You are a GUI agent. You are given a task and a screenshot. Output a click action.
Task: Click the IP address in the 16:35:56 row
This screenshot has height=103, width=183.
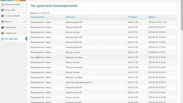[133, 98]
